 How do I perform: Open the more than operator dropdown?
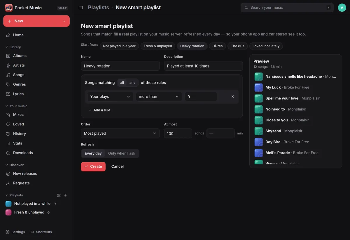[159, 97]
